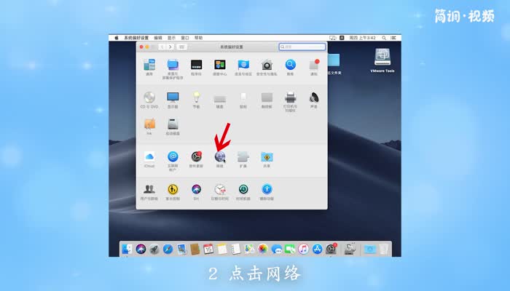Open Time Machine (时间机器) preferences
This screenshot has width=510, height=291.
click(x=243, y=189)
